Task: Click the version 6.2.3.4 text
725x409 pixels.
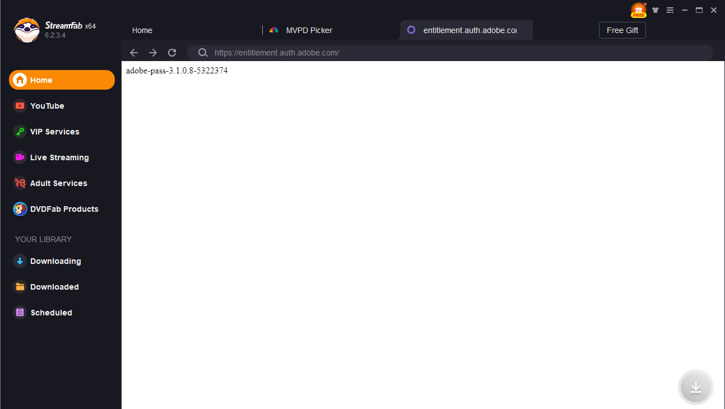Action: pos(55,35)
